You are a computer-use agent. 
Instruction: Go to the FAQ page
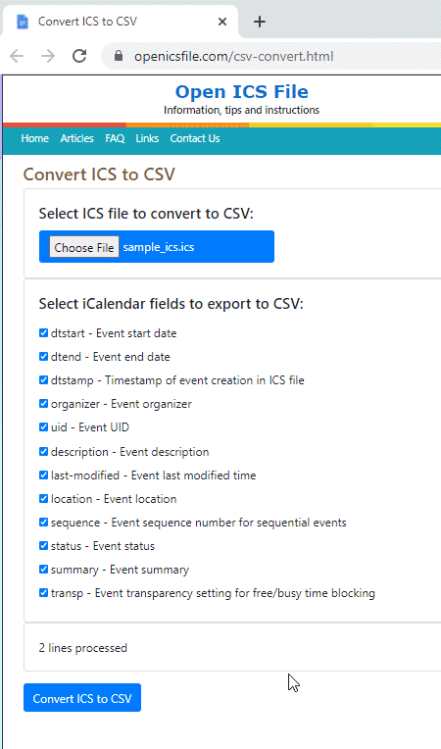(x=115, y=138)
